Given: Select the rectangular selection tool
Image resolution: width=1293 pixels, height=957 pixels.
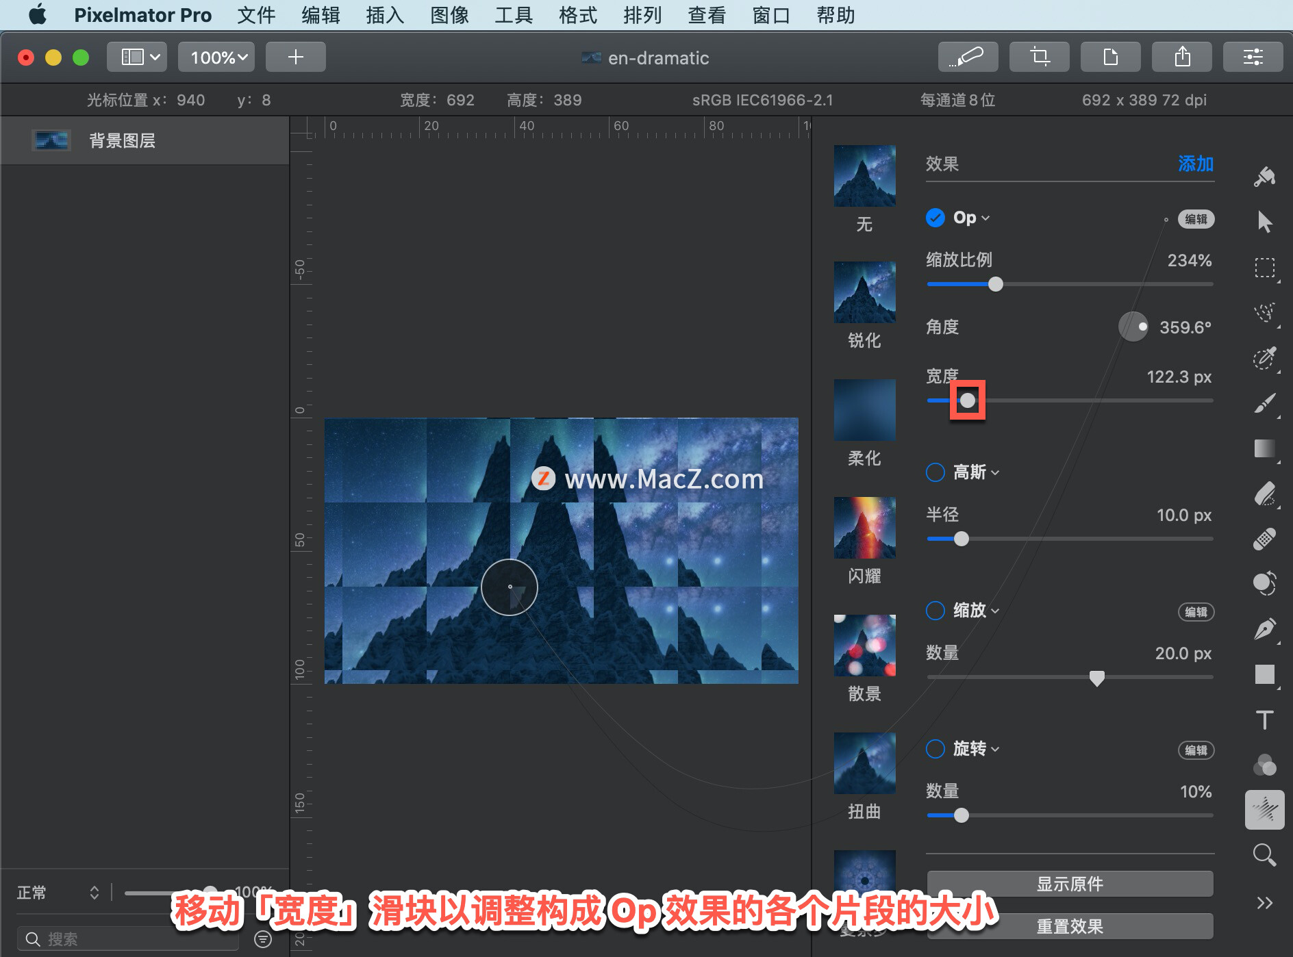Looking at the screenshot, I should click(1264, 268).
